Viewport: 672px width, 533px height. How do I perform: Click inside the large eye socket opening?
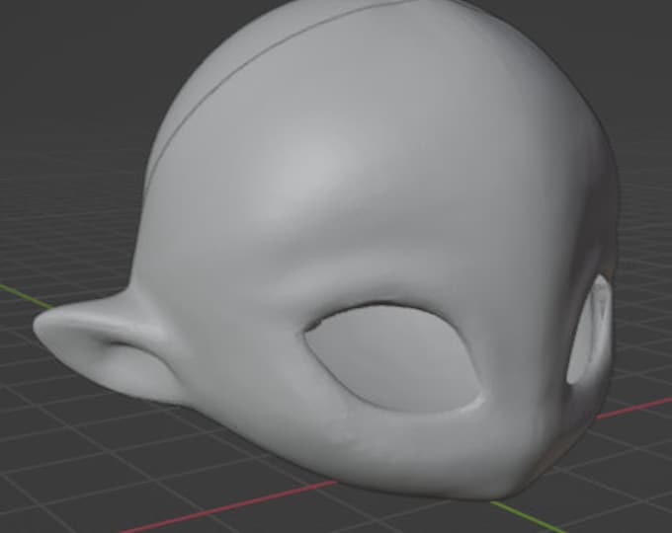[392, 357]
